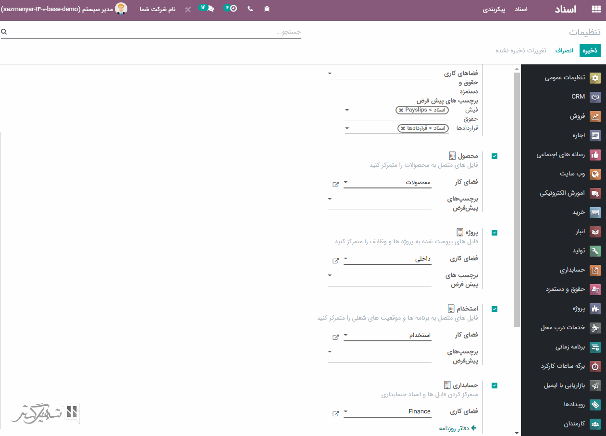Image resolution: width=606 pixels, height=436 pixels.
Task: Toggle the Accounting (حسابداری) checkbox
Action: (x=495, y=386)
